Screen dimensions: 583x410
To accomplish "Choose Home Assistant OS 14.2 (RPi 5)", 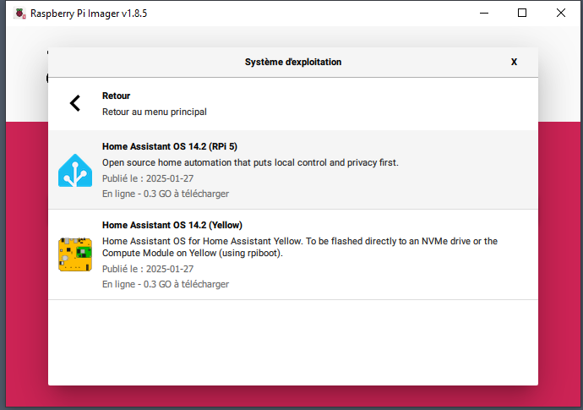I will tap(293, 170).
